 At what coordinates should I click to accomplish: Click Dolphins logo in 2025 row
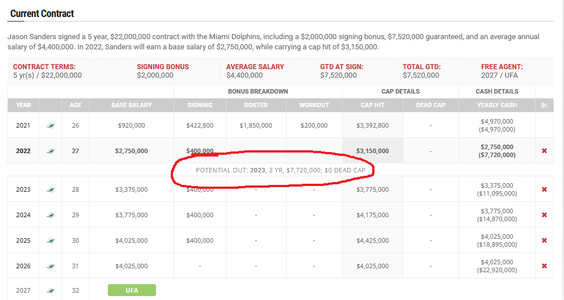tap(50, 240)
